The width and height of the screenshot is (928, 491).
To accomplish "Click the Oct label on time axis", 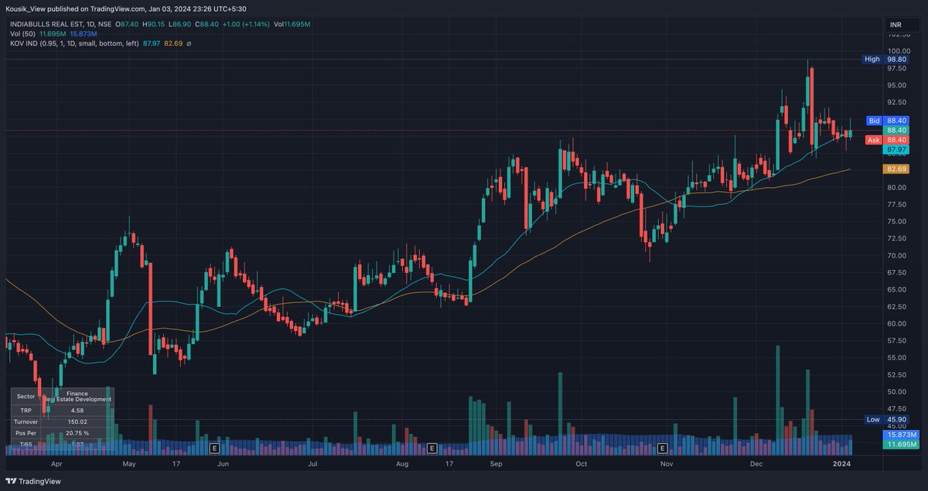I will [582, 464].
